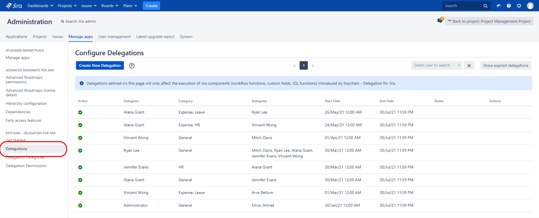Click the Jira logo in the header

[14, 6]
